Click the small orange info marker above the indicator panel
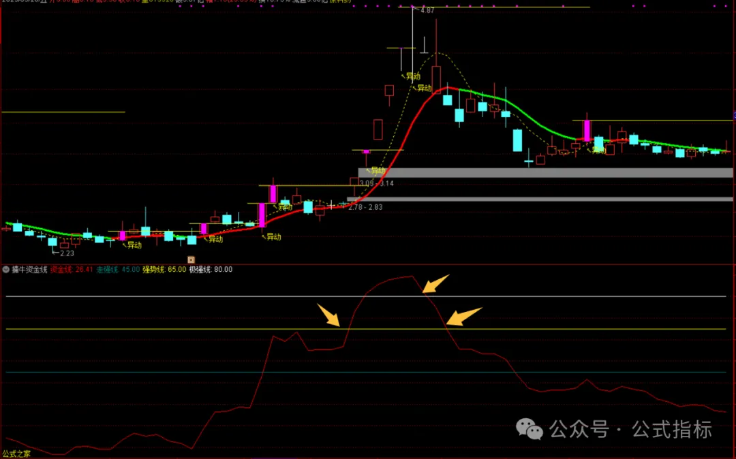This screenshot has height=459, width=736. coord(191,259)
